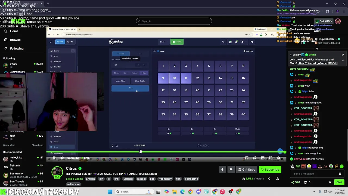Turn on notifications bell for Citrus

(222, 170)
